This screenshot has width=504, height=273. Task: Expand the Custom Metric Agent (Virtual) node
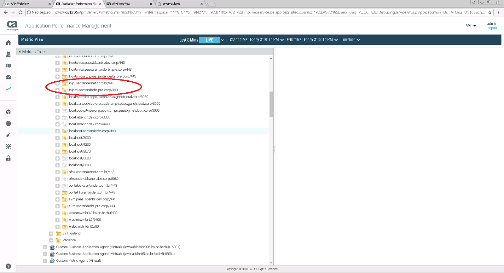pos(45,261)
